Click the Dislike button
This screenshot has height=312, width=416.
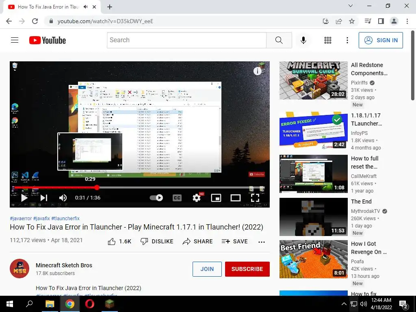157,241
